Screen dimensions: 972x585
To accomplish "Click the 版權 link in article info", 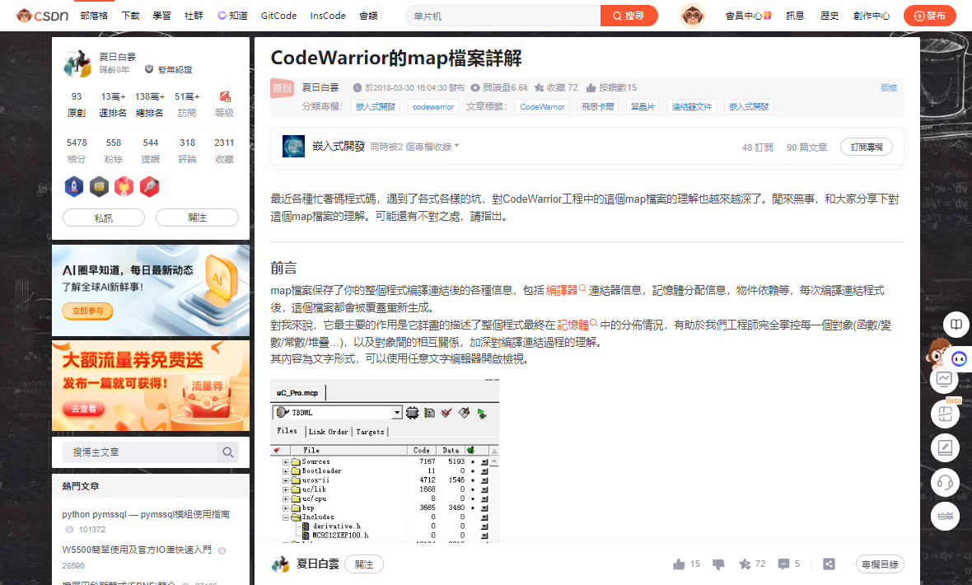I will [x=889, y=87].
